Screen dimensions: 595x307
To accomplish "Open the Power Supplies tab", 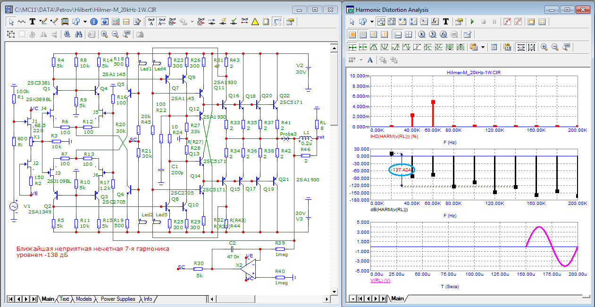I will click(x=118, y=299).
